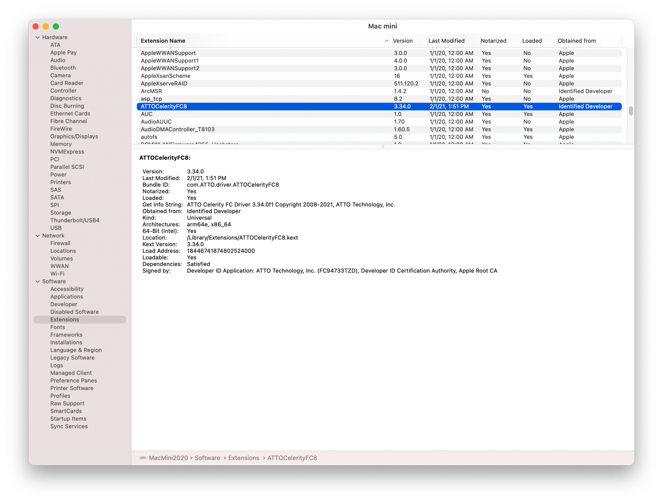Click Software in the path bar
This screenshot has height=503, width=663.
(x=207, y=458)
